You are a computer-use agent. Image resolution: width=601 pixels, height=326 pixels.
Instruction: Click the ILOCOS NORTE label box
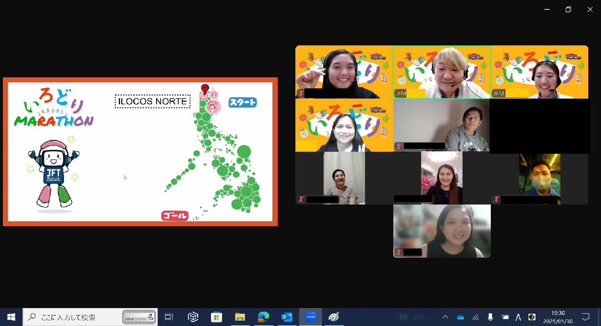tap(152, 101)
